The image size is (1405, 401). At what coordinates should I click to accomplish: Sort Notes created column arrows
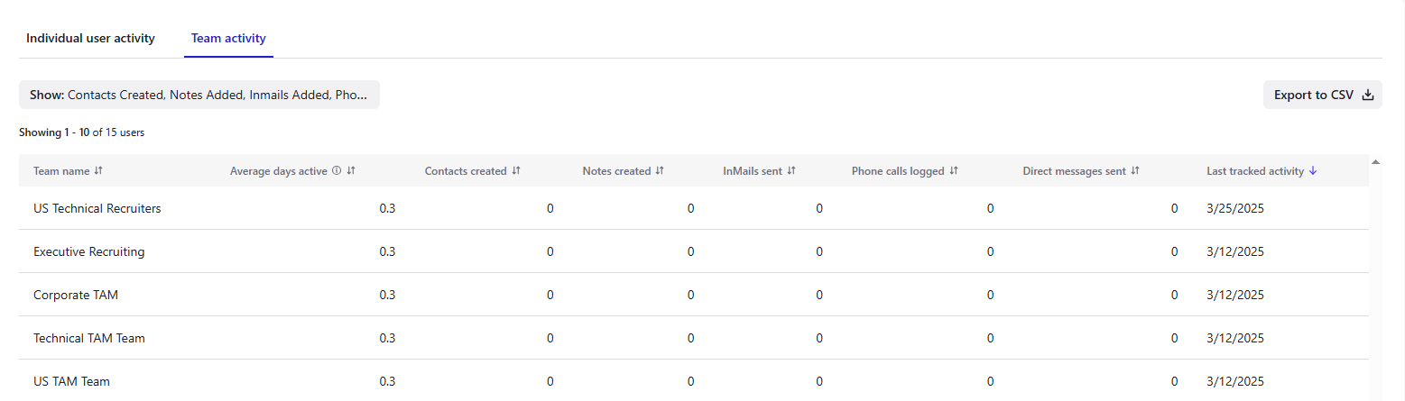point(660,171)
